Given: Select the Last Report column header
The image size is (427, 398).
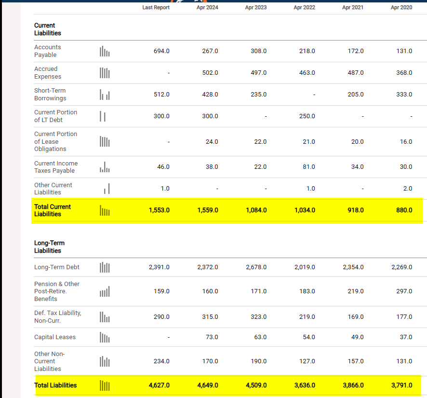Looking at the screenshot, I should [156, 7].
